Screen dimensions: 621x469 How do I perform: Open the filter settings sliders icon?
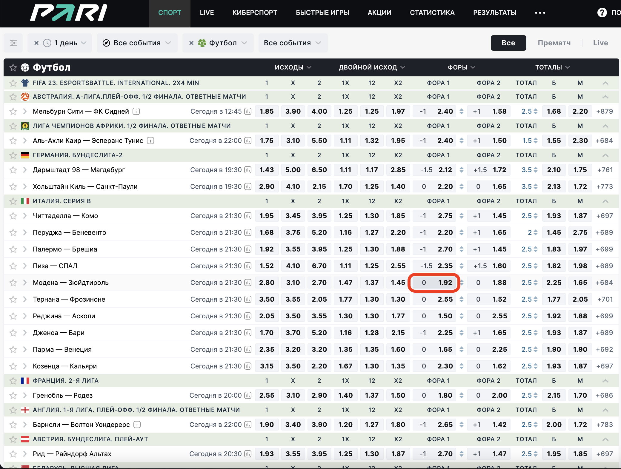pyautogui.click(x=13, y=43)
